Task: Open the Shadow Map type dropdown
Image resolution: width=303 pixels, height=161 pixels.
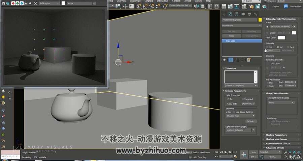Action: (x=240, y=116)
